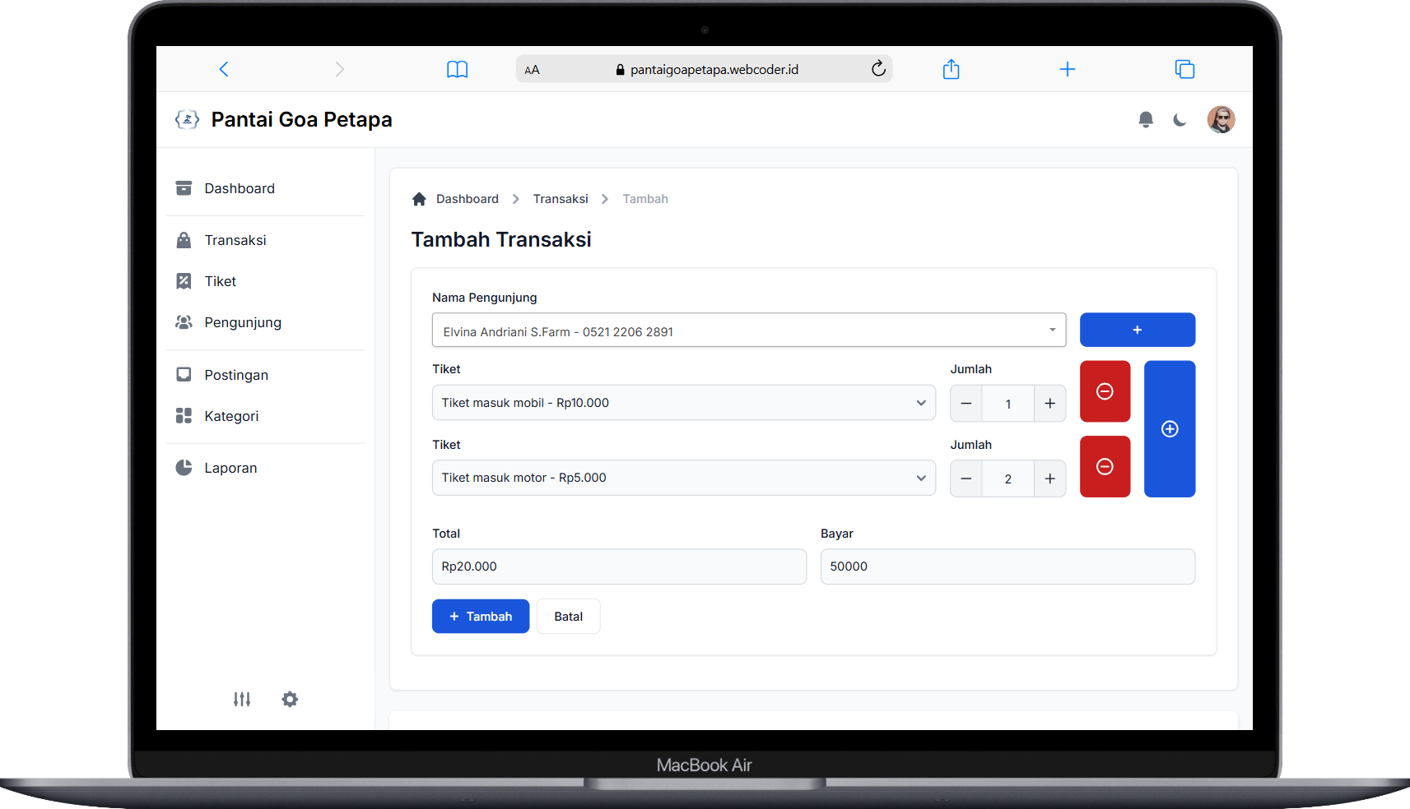Open a new browser tab with plus
The height and width of the screenshot is (809, 1410).
(1067, 69)
